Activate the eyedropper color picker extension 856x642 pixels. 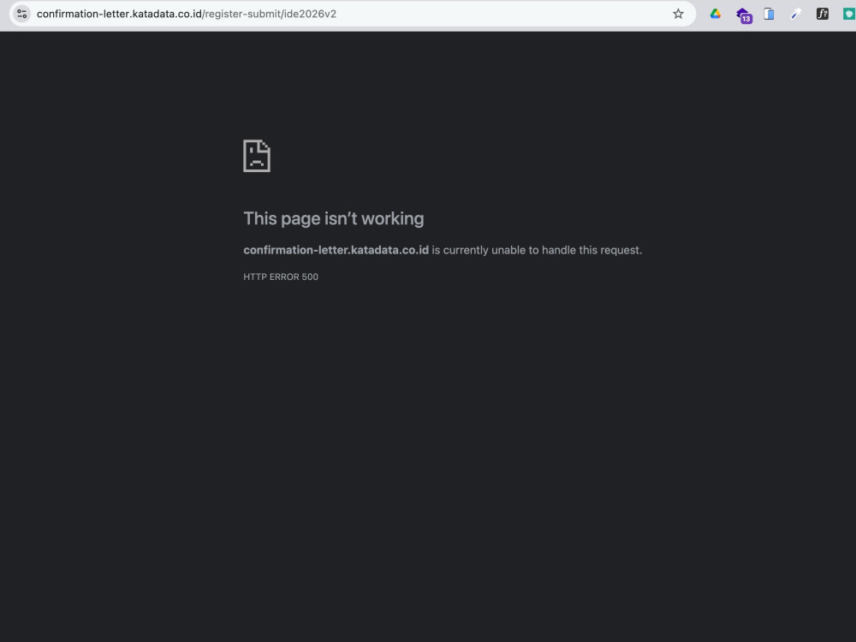pyautogui.click(x=795, y=14)
